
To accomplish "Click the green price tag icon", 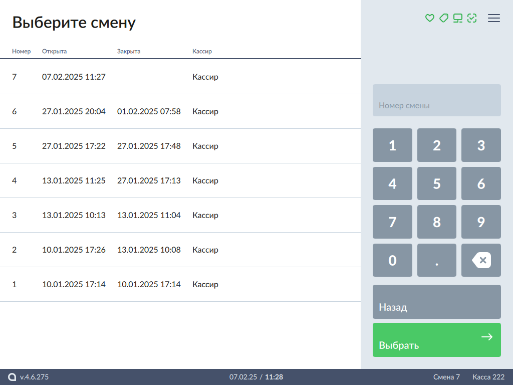I will (x=443, y=18).
